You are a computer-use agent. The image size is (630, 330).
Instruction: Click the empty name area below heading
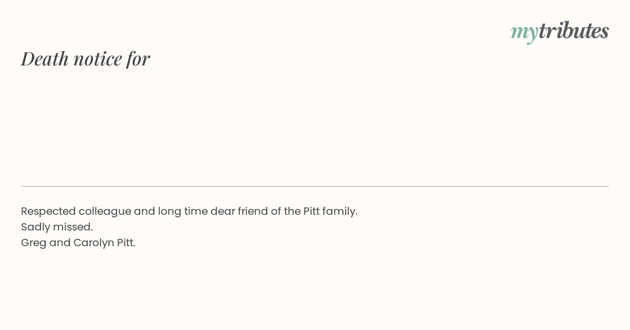(x=315, y=126)
